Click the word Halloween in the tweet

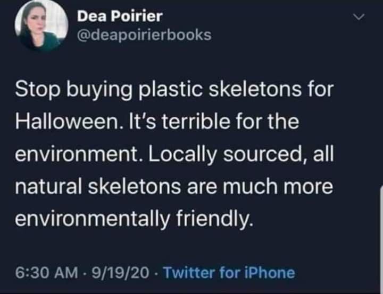65,123
